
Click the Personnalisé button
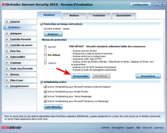click(81, 76)
